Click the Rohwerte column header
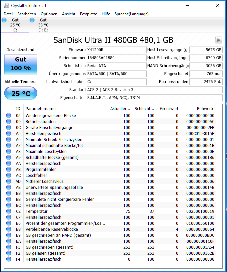227x272 pixels. click(198, 109)
